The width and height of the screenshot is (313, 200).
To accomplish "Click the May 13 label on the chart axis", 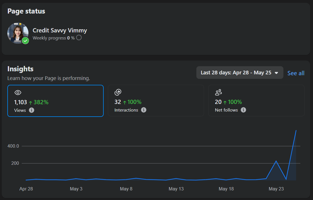I will pos(176,189).
